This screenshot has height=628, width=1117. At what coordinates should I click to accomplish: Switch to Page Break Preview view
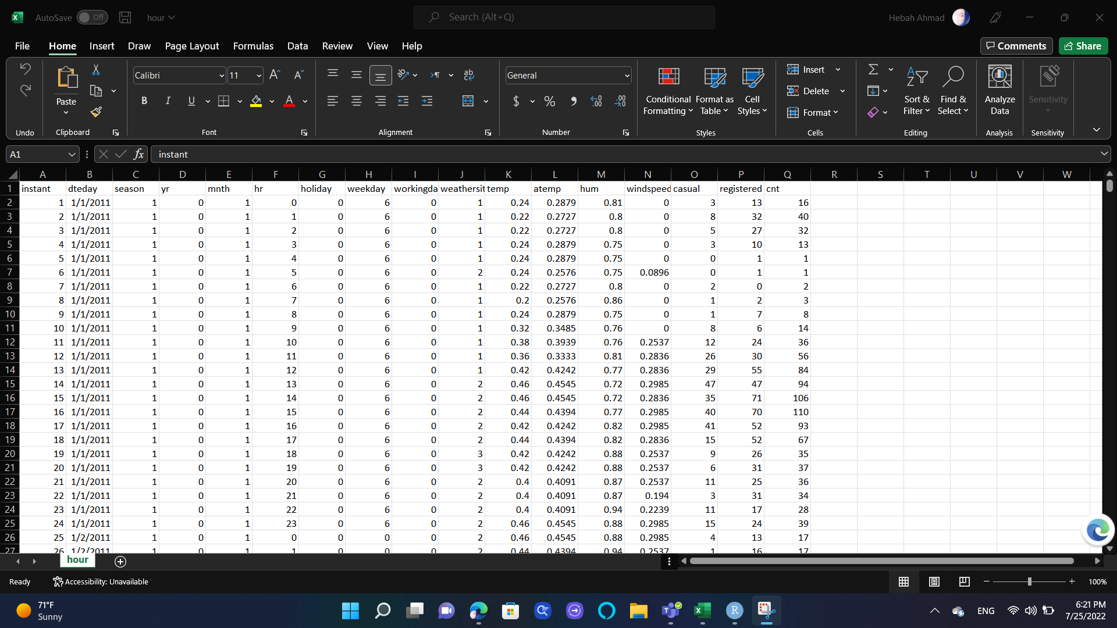[964, 581]
